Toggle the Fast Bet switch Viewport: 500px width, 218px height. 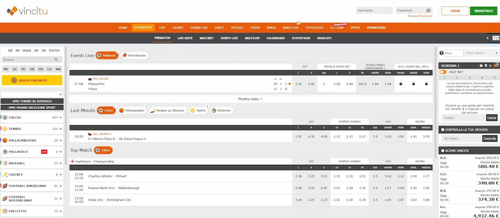click(443, 72)
